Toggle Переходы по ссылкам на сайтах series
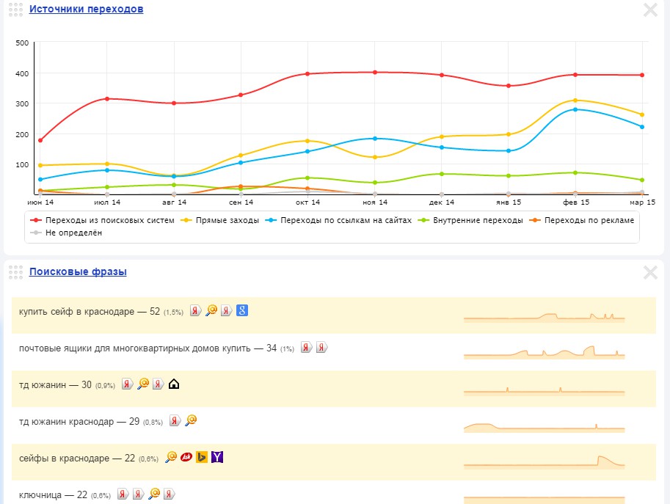The width and height of the screenshot is (670, 504). 338,220
